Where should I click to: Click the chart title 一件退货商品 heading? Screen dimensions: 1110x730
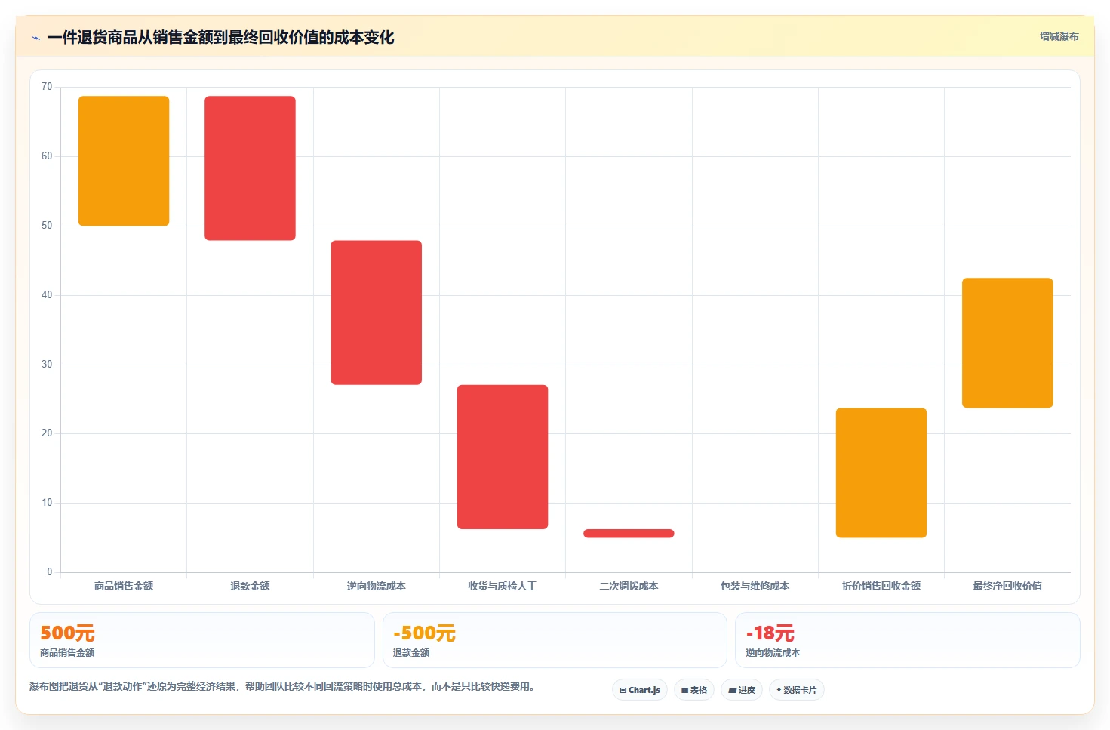(x=220, y=38)
